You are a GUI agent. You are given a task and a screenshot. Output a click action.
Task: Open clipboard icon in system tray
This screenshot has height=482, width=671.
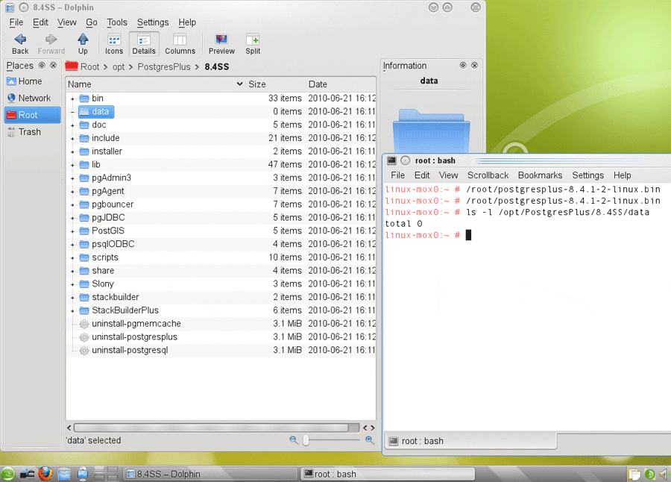tap(634, 474)
